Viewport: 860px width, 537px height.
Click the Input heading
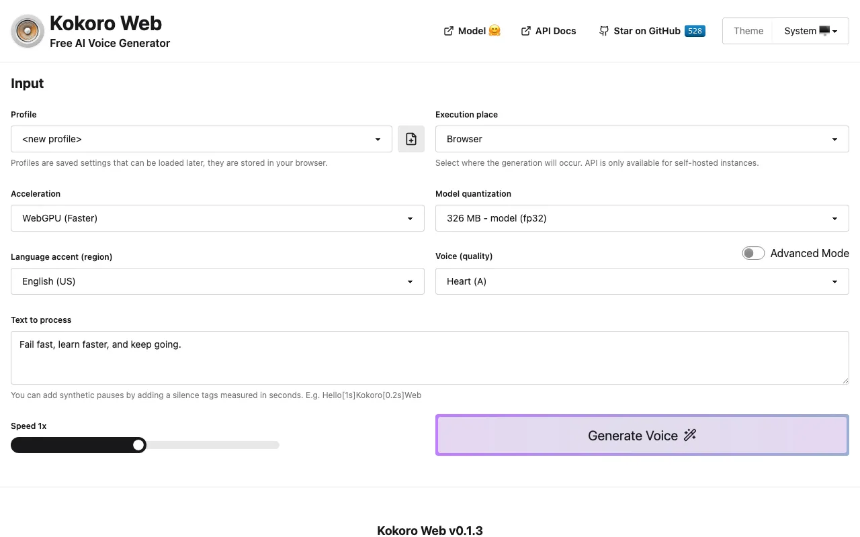pos(27,83)
